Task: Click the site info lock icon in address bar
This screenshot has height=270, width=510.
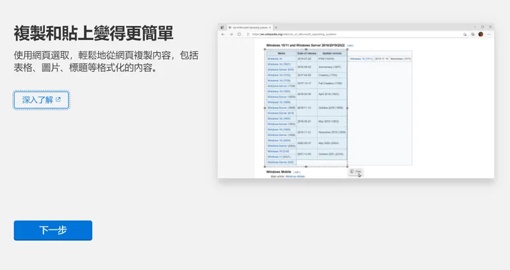Action: (248, 34)
